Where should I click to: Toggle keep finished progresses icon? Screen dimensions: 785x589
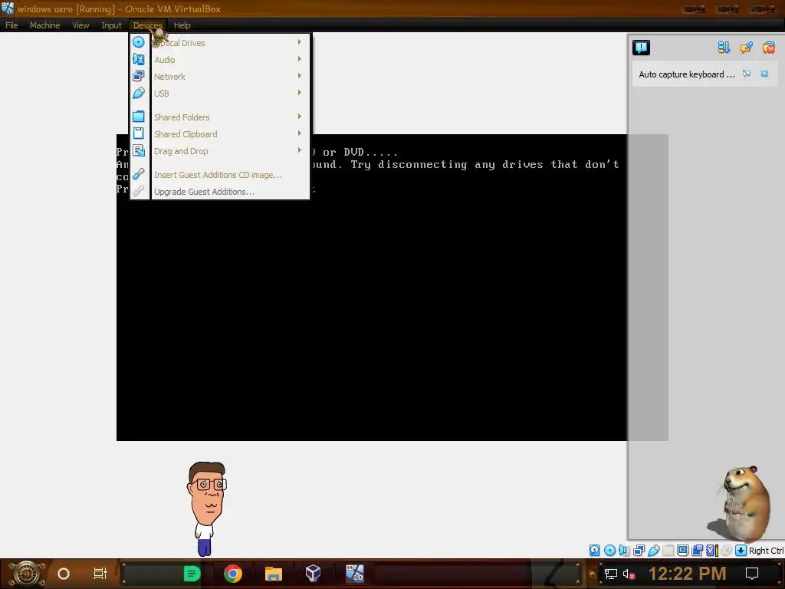pyautogui.click(x=746, y=48)
